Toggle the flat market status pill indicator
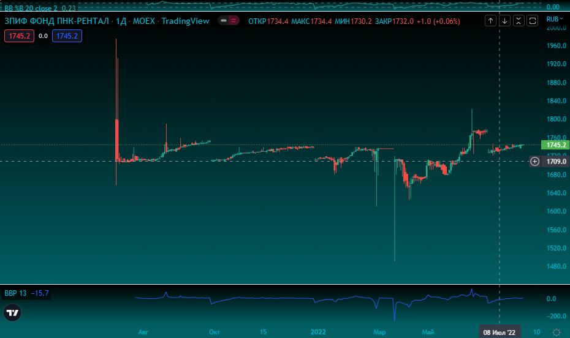Screen dimensions: 570x338 224,21
